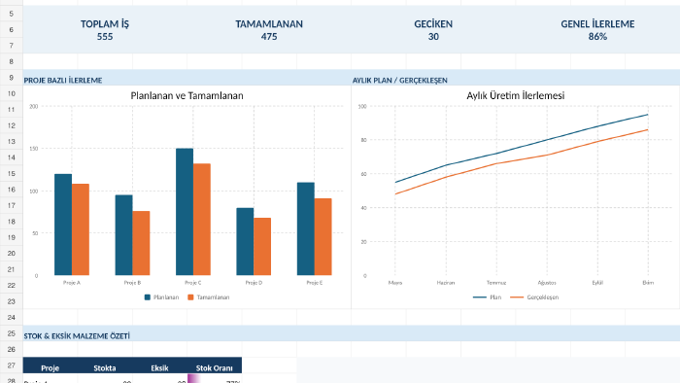Click the GECİKEN heading
Image resolution: width=680 pixels, height=383 pixels.
pyautogui.click(x=433, y=24)
